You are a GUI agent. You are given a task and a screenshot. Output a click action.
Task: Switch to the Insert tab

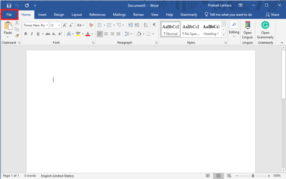click(42, 15)
